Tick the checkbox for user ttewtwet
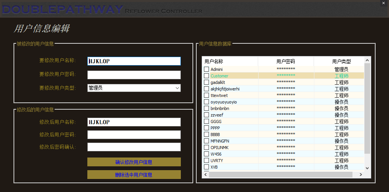Screen dimensions: 389x192 206,95
